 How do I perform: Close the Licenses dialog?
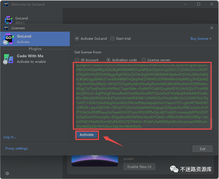click(x=212, y=28)
